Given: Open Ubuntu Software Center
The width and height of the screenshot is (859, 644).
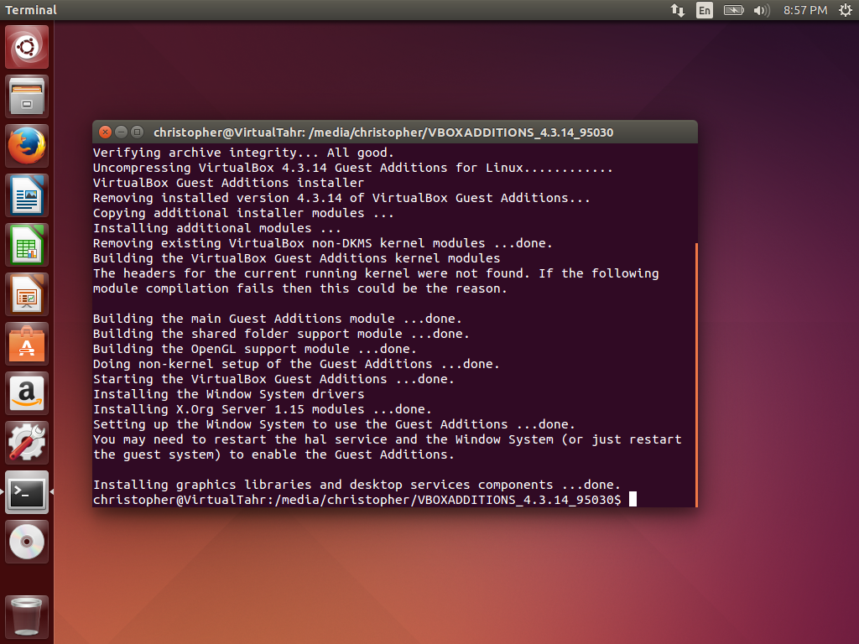Looking at the screenshot, I should [x=27, y=344].
